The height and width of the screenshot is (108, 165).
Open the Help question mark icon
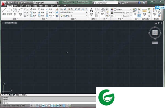point(144,3)
